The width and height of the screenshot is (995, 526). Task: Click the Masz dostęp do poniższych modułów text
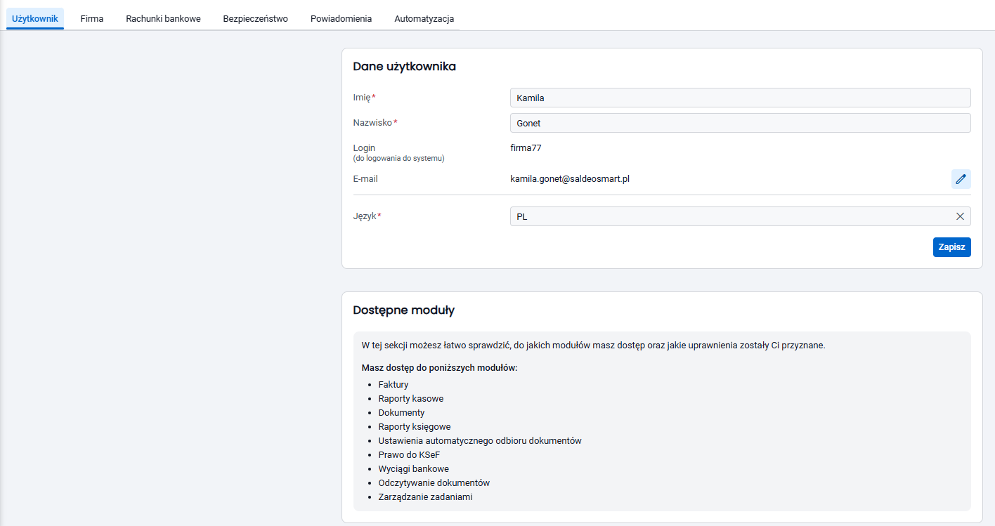[439, 368]
